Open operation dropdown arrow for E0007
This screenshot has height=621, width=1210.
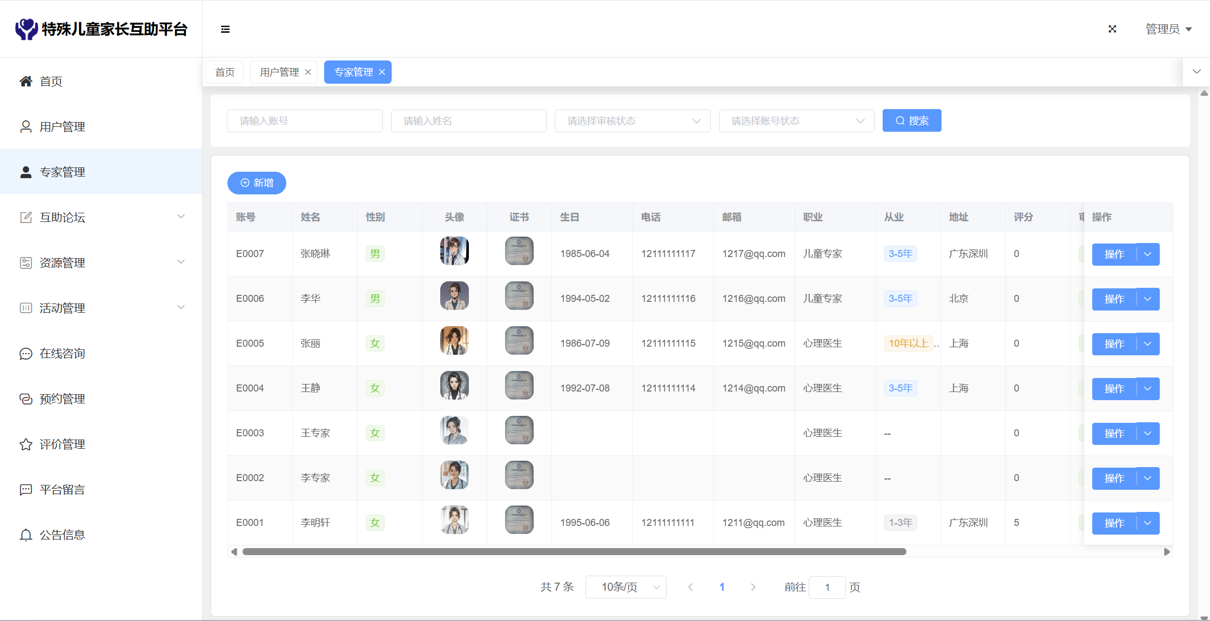1148,254
